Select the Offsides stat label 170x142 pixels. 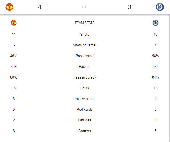pyautogui.click(x=85, y=120)
